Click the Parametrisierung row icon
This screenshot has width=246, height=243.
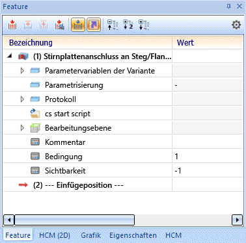[35, 85]
